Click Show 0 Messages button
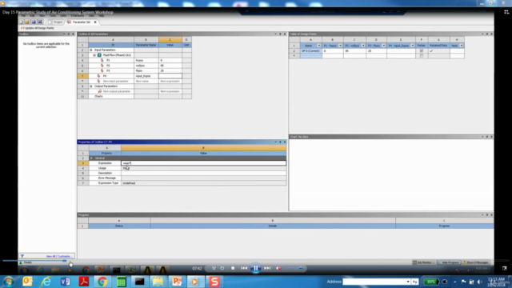The height and width of the screenshot is (288, 512). point(476,262)
